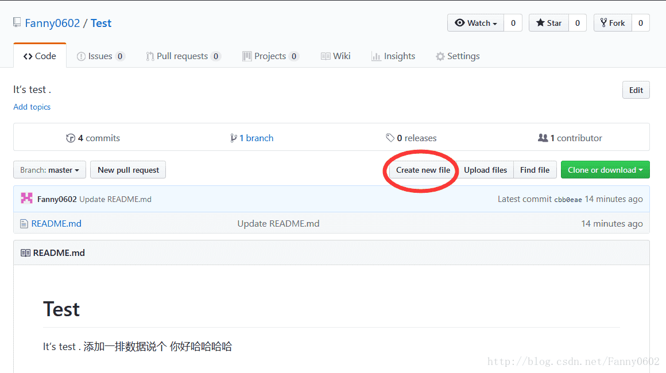Click the Fanny0602 owner link

point(52,23)
